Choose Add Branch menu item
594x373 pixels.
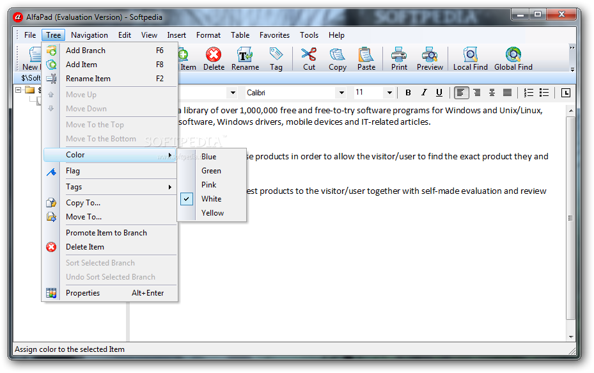pyautogui.click(x=110, y=51)
